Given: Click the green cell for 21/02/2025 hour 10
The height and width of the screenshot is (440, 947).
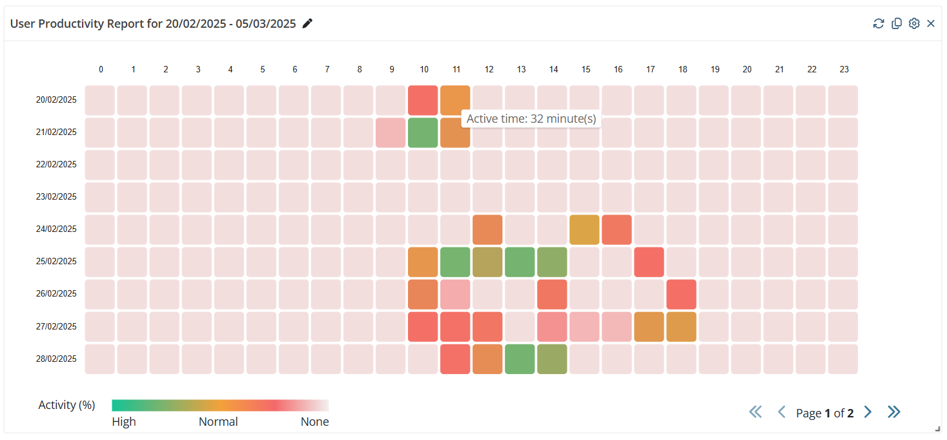Looking at the screenshot, I should [x=423, y=132].
